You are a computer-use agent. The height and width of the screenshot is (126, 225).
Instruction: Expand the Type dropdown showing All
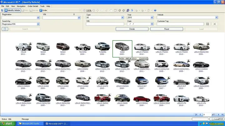(x=122, y=17)
